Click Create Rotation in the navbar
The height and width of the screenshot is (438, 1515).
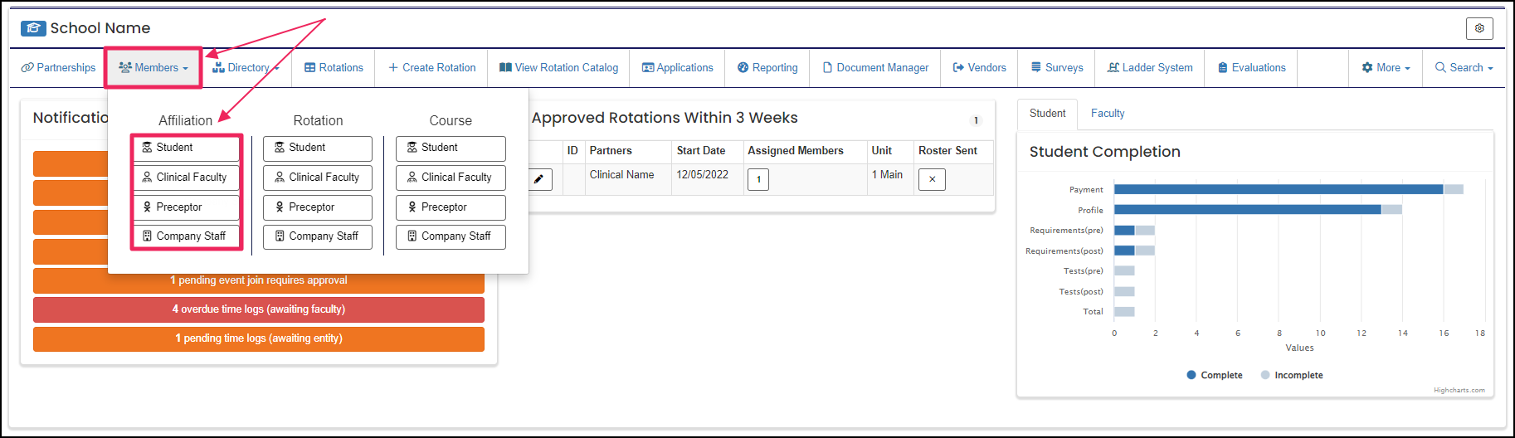coord(432,68)
